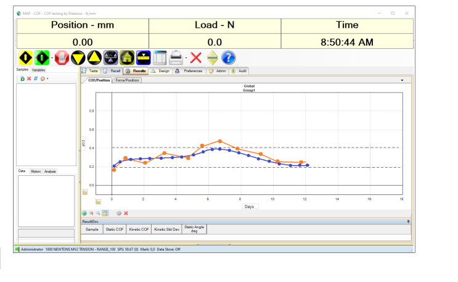Click the Time display 8:50:44 AM

(x=347, y=42)
